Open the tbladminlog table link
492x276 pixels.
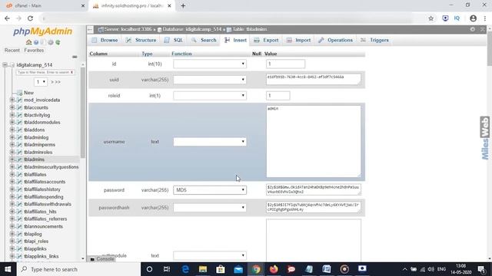click(36, 137)
